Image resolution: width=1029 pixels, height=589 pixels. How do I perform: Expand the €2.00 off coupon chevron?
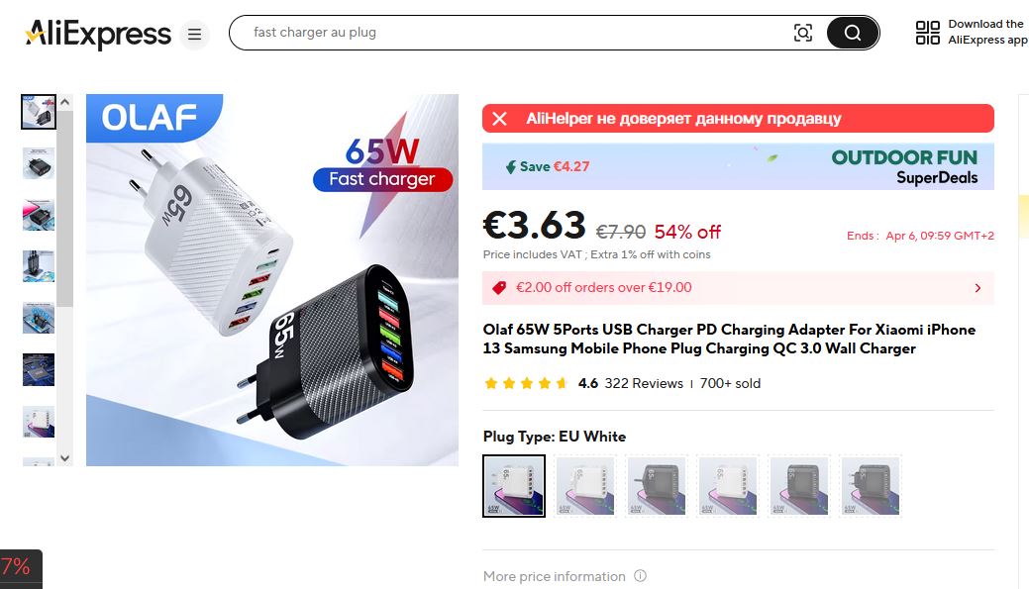[978, 288]
